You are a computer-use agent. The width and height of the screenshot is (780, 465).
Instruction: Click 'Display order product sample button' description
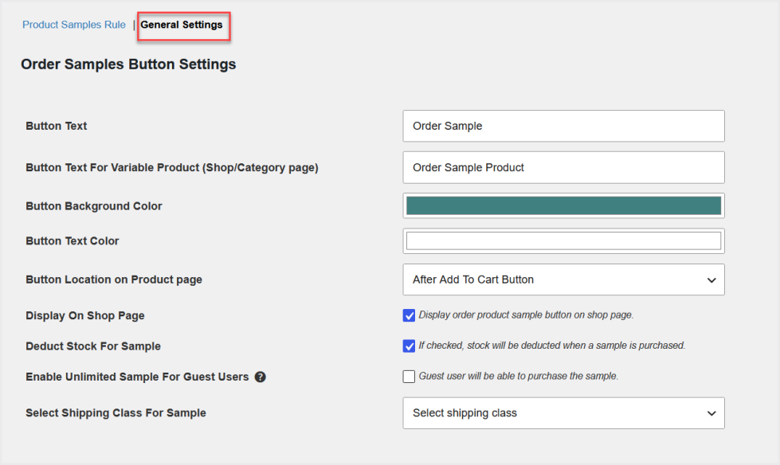526,315
